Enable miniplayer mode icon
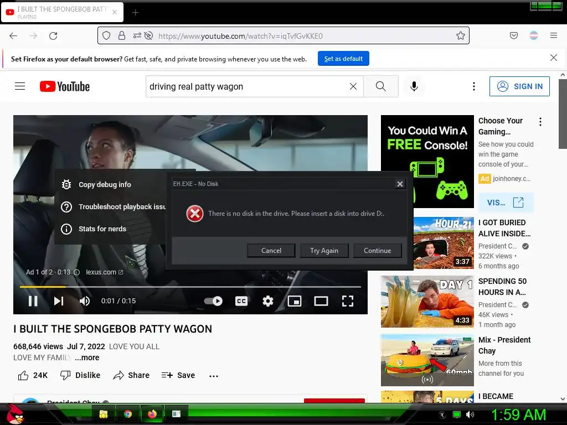This screenshot has width=567, height=425. coord(295,300)
